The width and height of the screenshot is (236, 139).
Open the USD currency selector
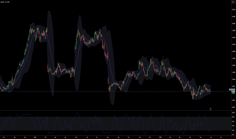[x=233, y=2]
